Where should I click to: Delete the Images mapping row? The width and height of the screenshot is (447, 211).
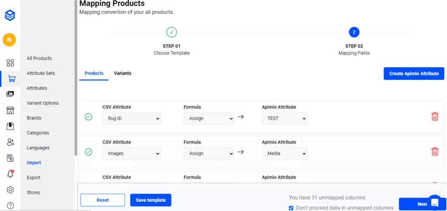click(x=435, y=151)
